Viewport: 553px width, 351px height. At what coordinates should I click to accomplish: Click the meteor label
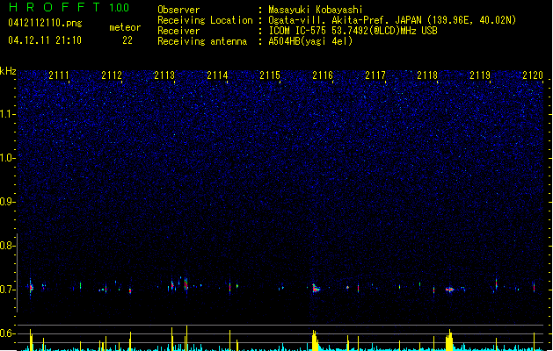coord(125,27)
